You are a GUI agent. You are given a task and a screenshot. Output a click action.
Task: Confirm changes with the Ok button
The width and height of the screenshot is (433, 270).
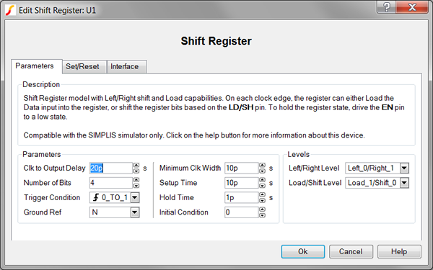(x=303, y=251)
